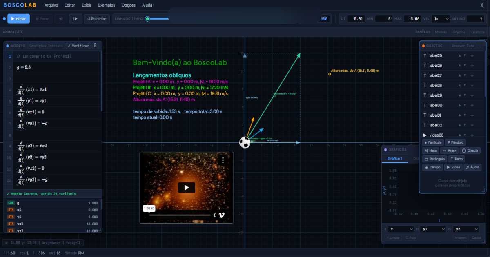Toggle visibility of label28

pyautogui.click(x=472, y=85)
